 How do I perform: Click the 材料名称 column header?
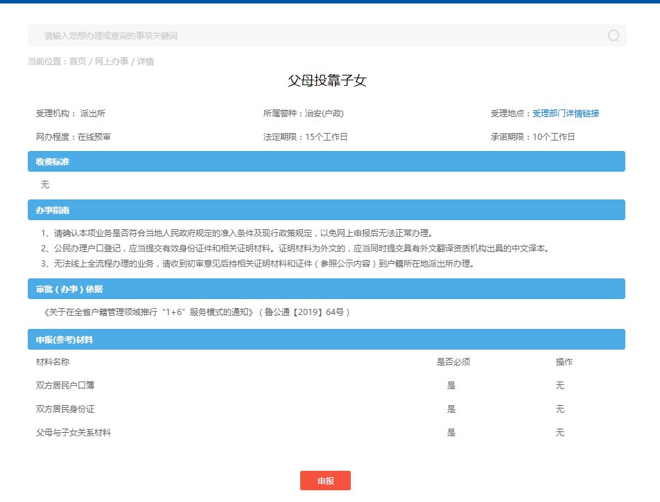pyautogui.click(x=53, y=362)
